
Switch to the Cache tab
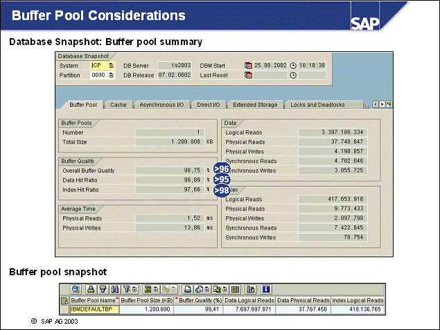[x=118, y=105]
